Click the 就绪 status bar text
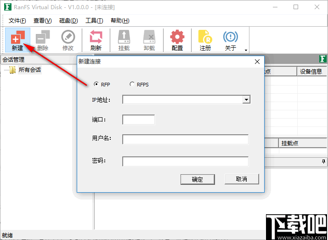This screenshot has width=328, height=240. point(7,235)
